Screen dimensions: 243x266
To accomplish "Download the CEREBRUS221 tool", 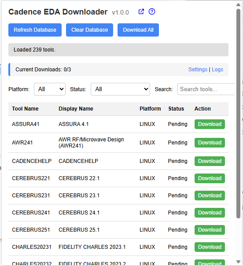I will pyautogui.click(x=210, y=178).
